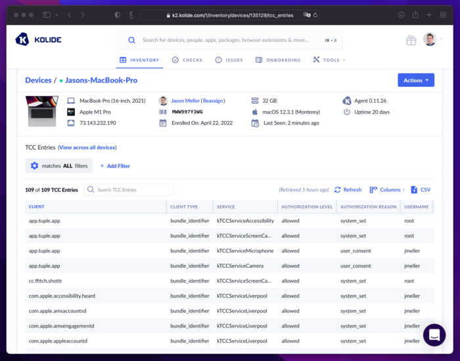The height and width of the screenshot is (361, 460).
Task: Open the Actions dropdown button
Action: pos(416,80)
